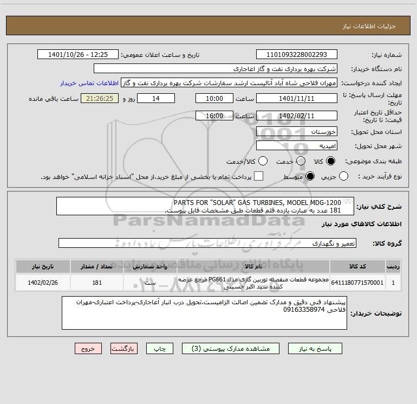Click the اطلاعات کالاهای مورد نیاز heading

click(362, 224)
